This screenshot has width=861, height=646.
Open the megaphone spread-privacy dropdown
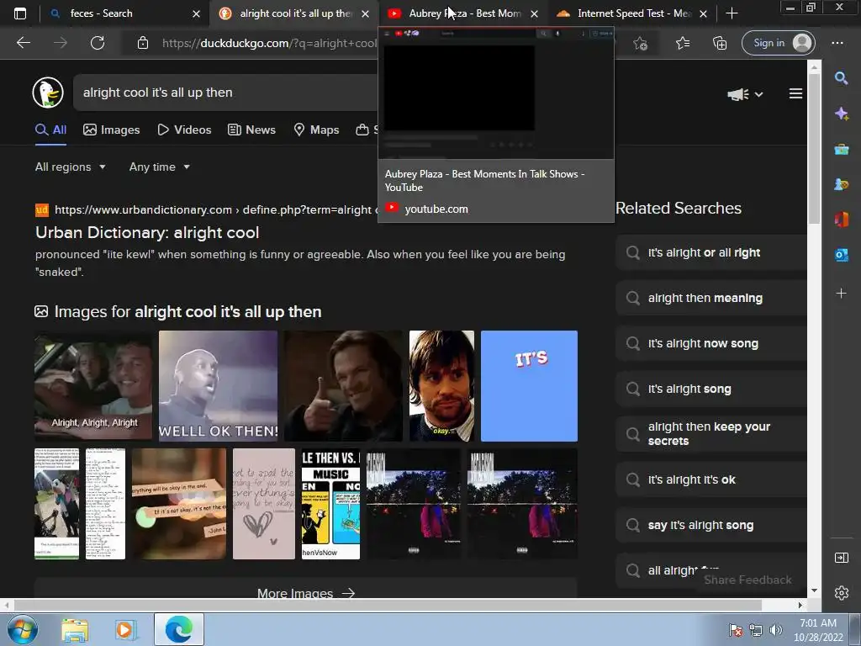[x=745, y=94]
